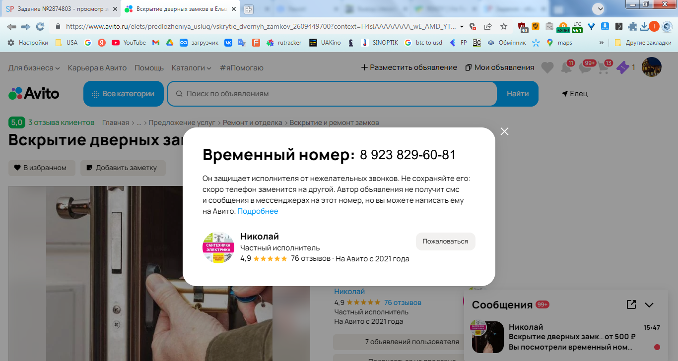This screenshot has height=361, width=678.
Task: Collapse the Сообщения panel chevron
Action: click(649, 305)
